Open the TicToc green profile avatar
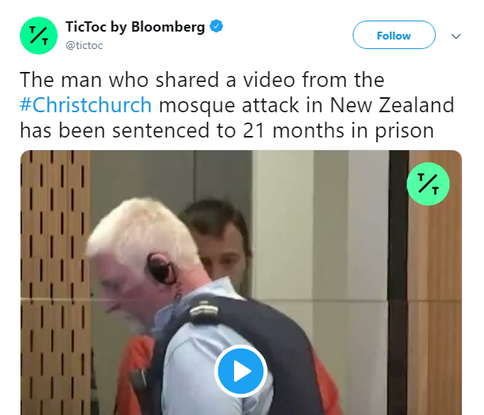The width and height of the screenshot is (484, 415). (39, 36)
